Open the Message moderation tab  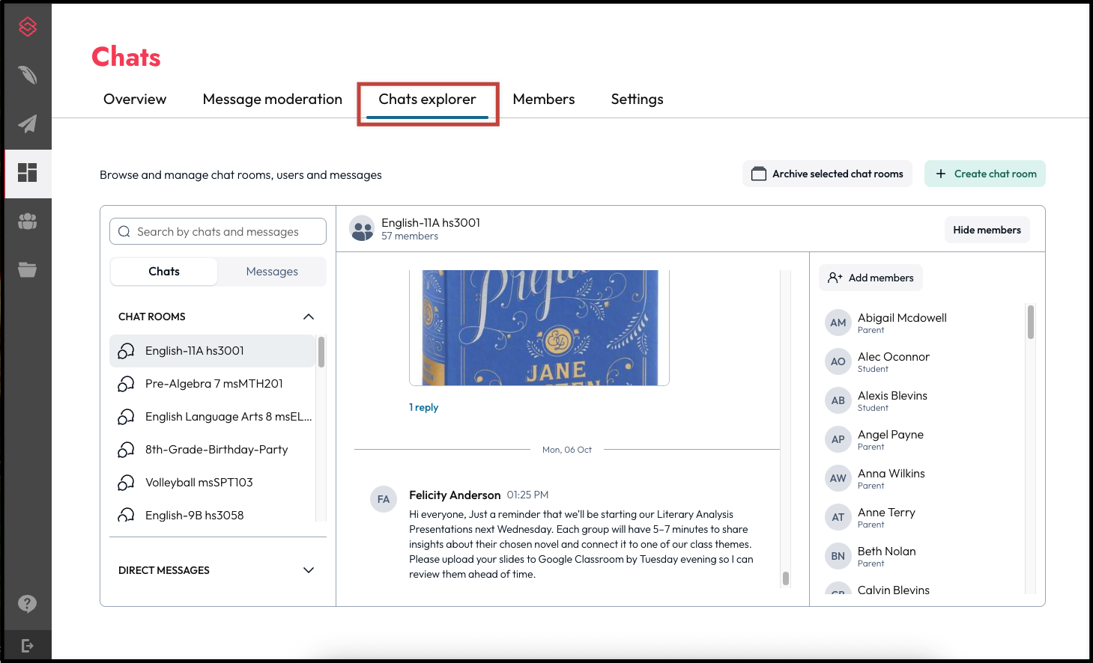273,100
